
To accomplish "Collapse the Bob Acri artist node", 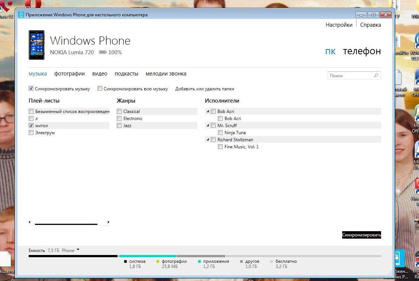I will tap(208, 112).
